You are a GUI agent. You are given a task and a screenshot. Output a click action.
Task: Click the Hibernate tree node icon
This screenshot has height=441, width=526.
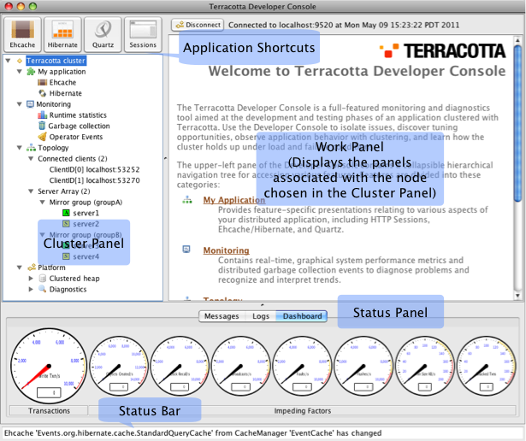(x=42, y=93)
